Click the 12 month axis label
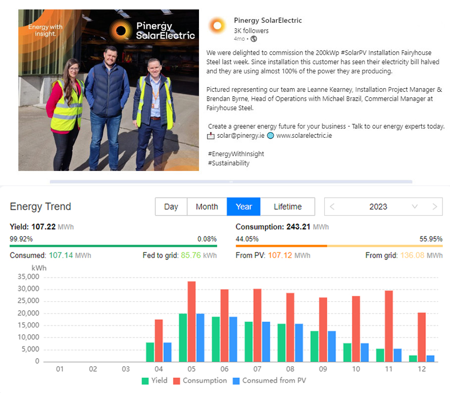 (422, 369)
